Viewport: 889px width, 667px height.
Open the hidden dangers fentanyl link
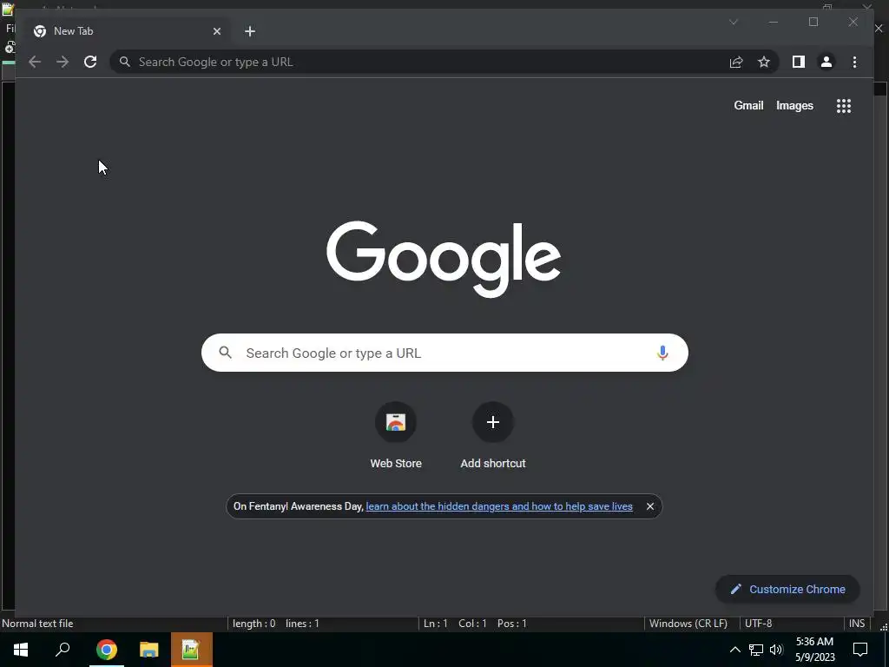(x=499, y=506)
